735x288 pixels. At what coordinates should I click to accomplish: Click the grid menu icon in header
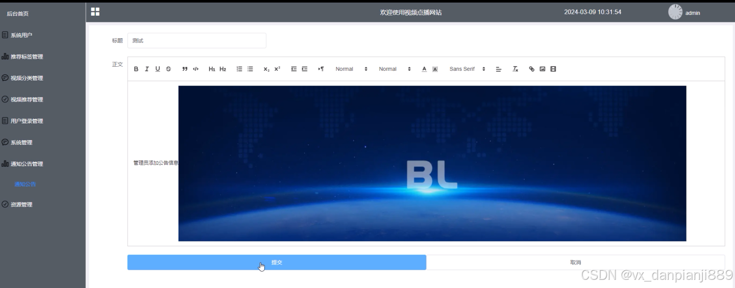pos(95,12)
